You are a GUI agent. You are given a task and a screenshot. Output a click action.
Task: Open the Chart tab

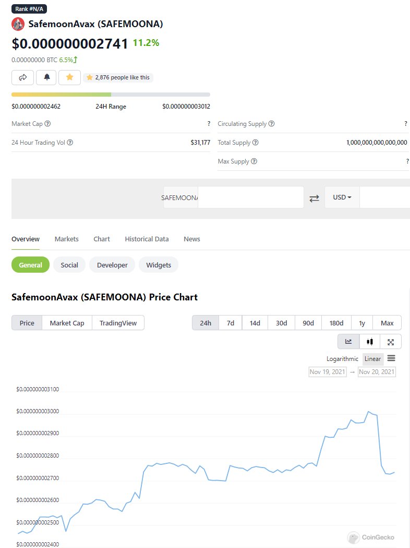click(x=102, y=239)
